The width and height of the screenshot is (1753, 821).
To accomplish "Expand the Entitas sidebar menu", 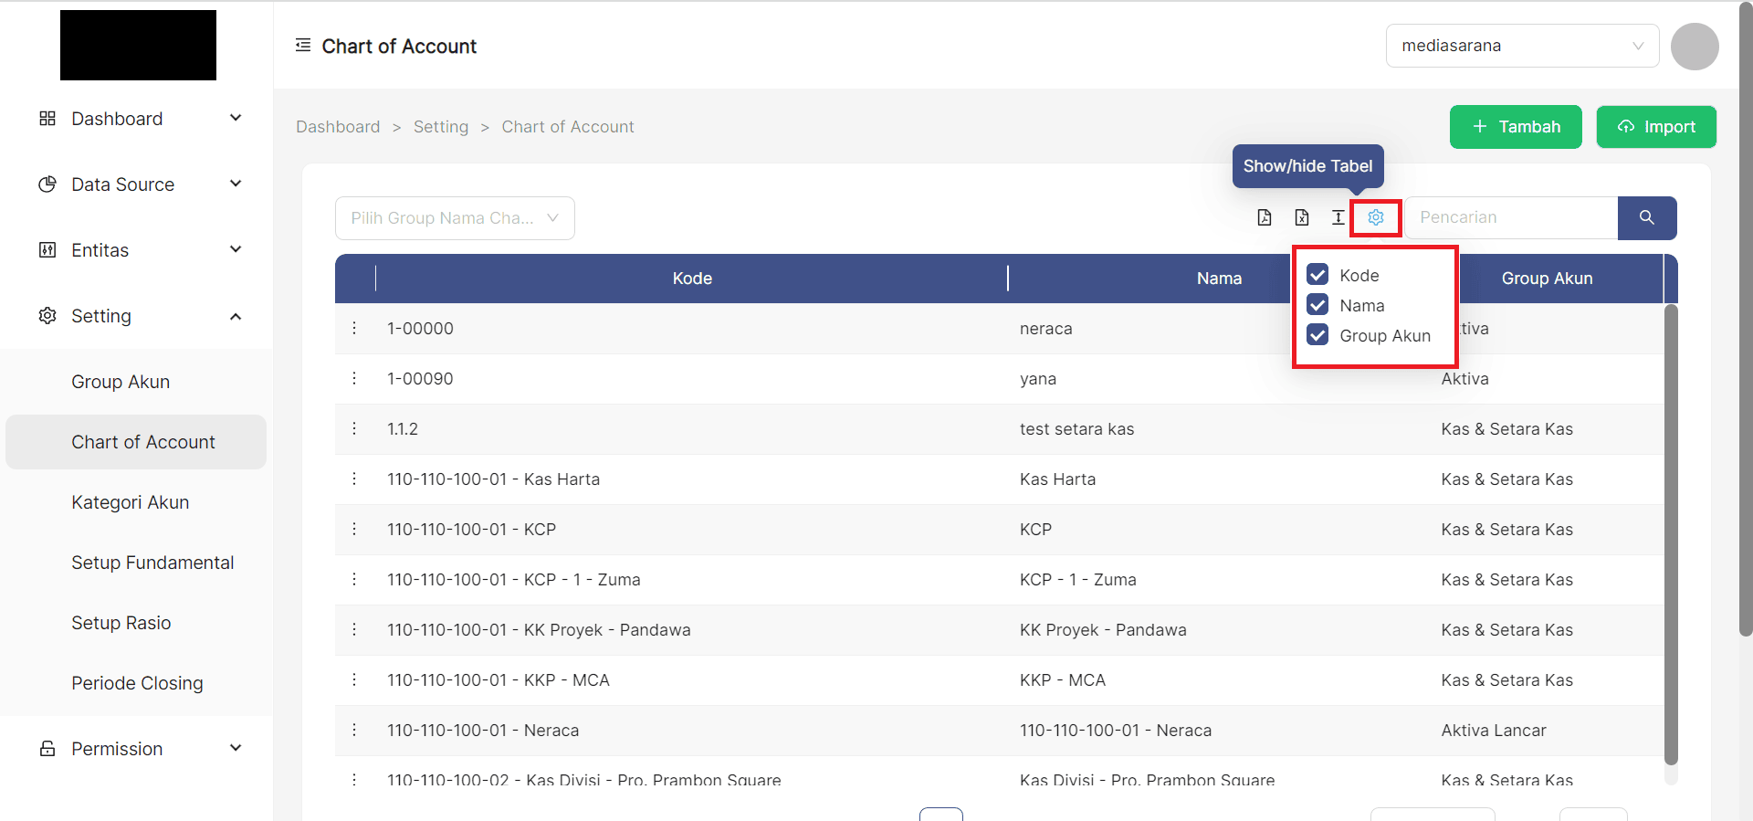I will coord(236,249).
